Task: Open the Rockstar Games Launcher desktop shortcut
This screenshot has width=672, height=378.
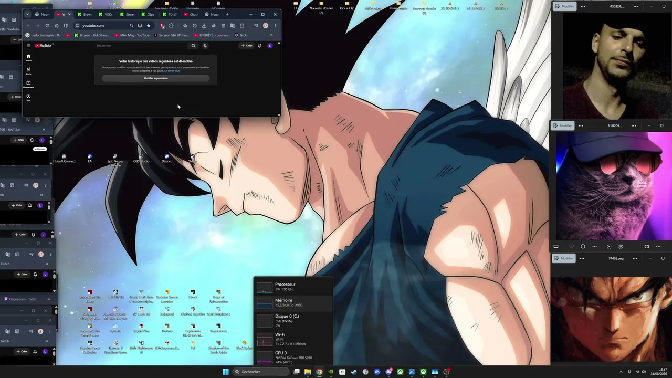Action: (x=167, y=296)
